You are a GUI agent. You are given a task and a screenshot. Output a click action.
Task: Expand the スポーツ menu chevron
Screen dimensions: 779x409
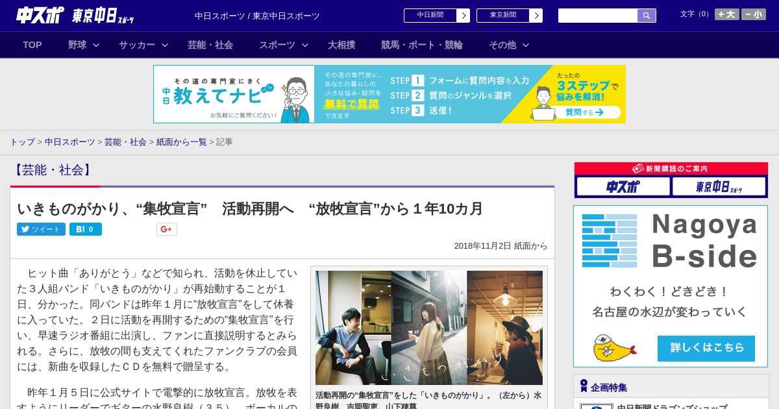[305, 45]
